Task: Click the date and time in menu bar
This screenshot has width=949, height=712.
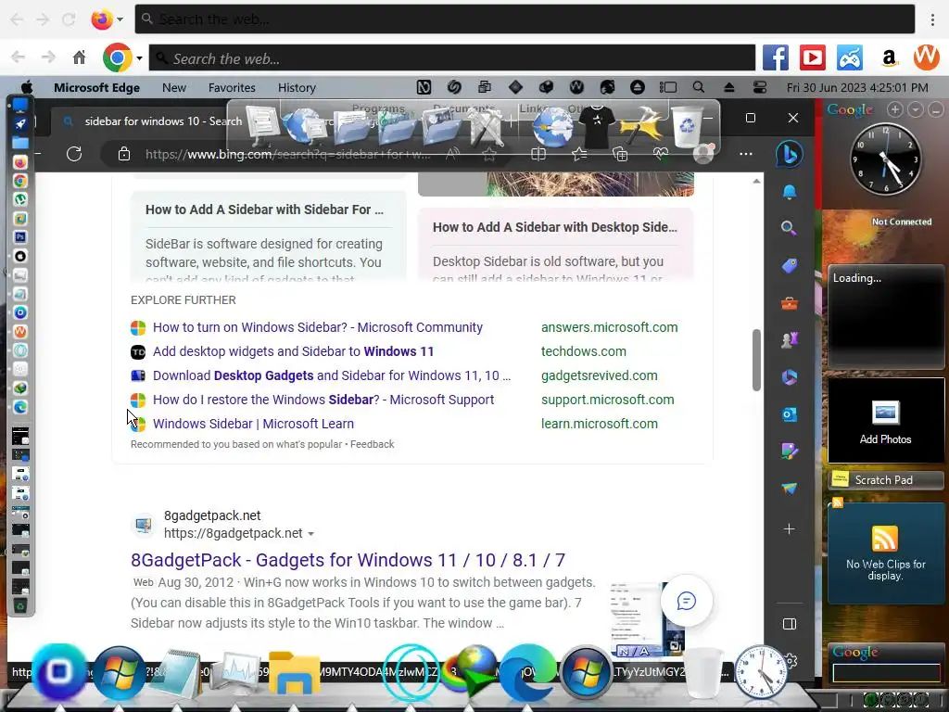Action: coord(857,87)
